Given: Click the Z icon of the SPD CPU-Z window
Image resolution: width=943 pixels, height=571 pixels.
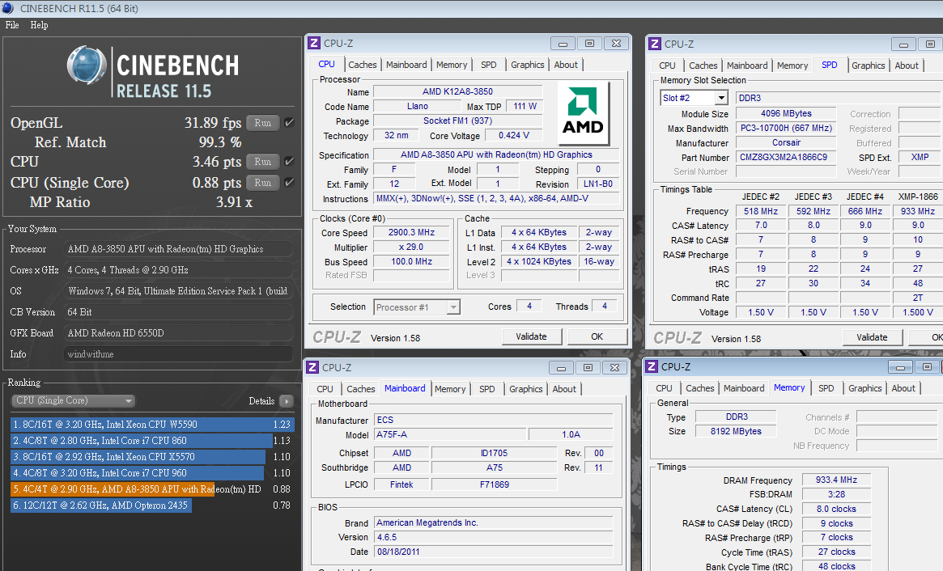Looking at the screenshot, I should pos(654,44).
